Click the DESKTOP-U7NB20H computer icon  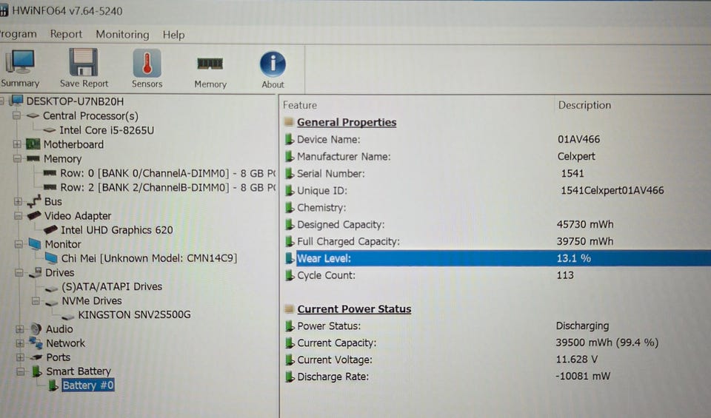[x=17, y=100]
